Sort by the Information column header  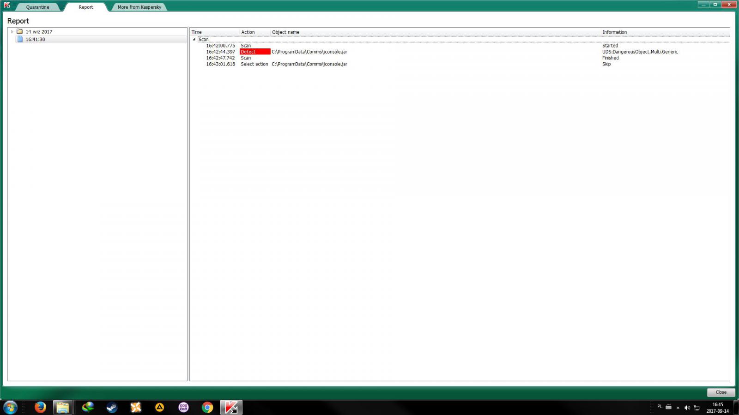tap(665, 32)
